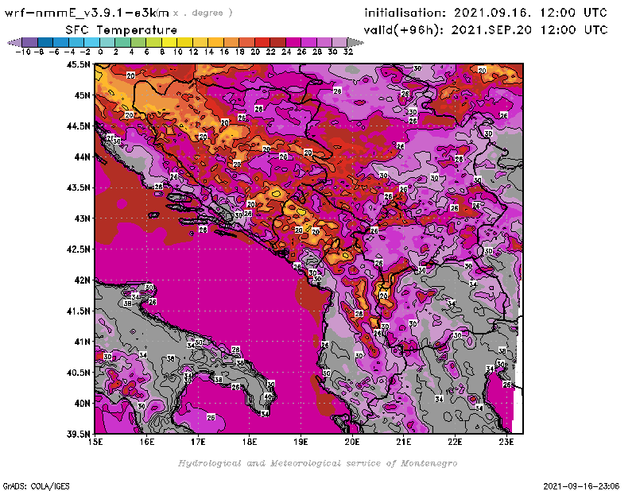636x491 pixels.
Task: Click the '41.5N' latitude axis label
Action: [78, 311]
